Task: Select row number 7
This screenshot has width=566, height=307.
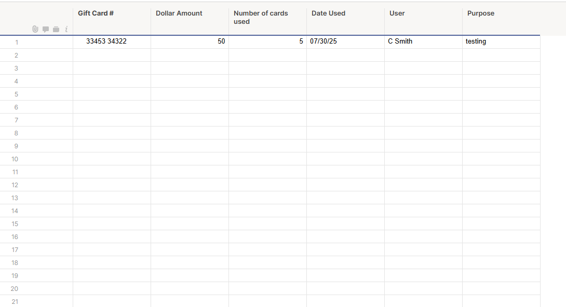Action: pyautogui.click(x=16, y=120)
